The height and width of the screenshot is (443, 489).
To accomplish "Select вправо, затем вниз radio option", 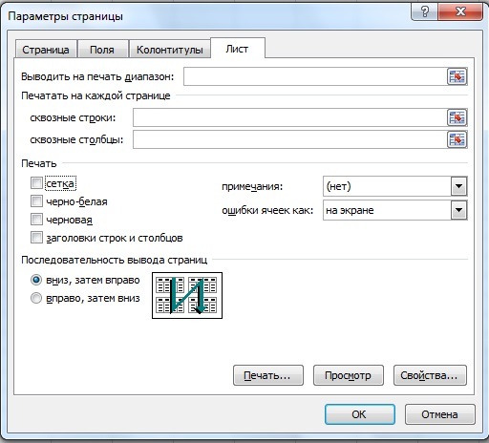I will [x=36, y=298].
